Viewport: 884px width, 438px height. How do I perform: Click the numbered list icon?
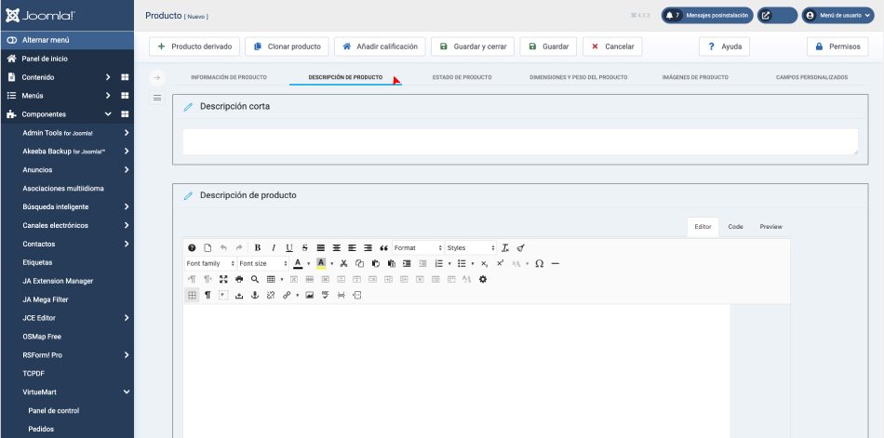438,263
